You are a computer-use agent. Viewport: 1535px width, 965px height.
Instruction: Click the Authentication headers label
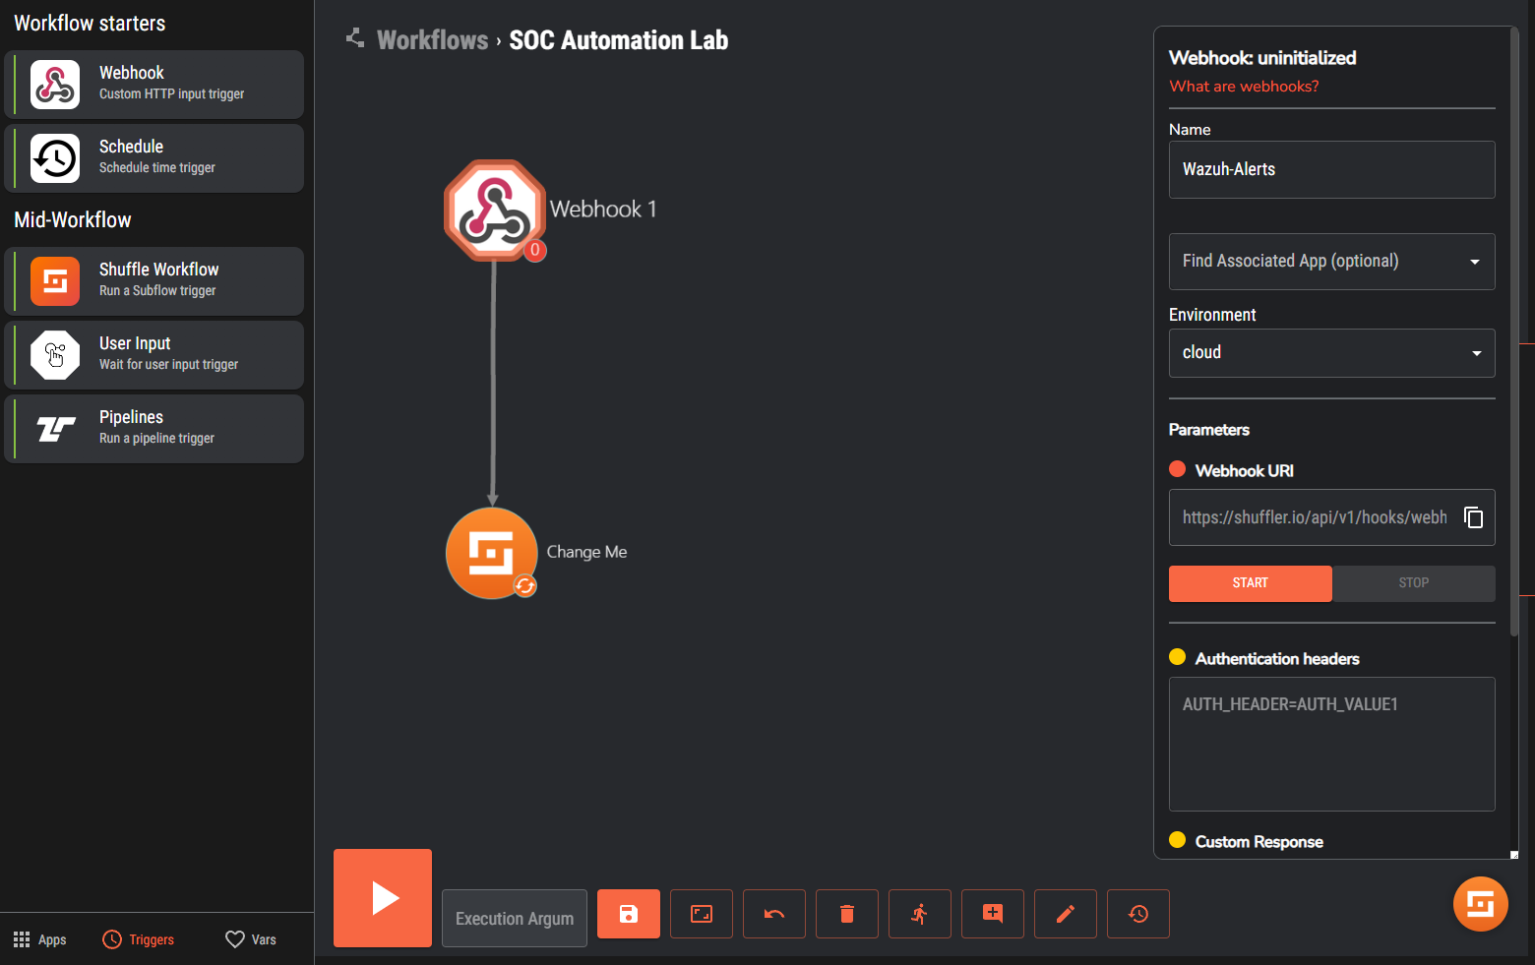[1277, 659]
